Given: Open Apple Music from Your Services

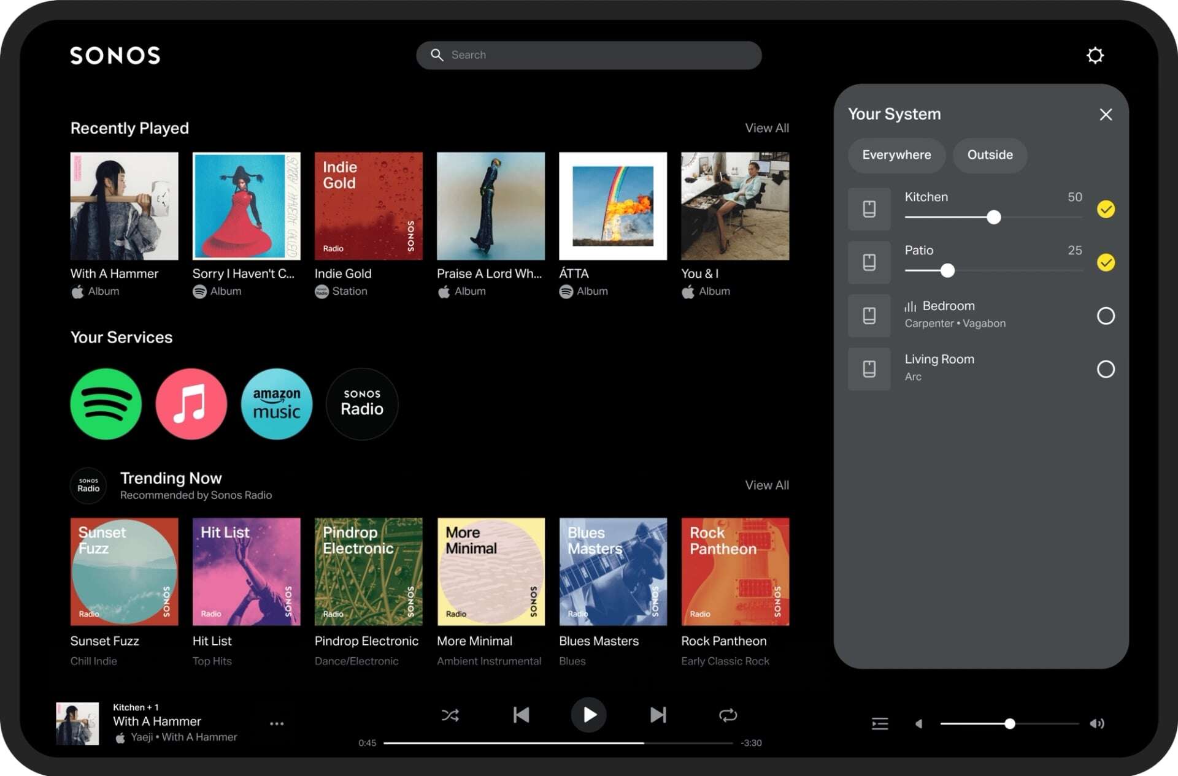Looking at the screenshot, I should click(x=191, y=404).
